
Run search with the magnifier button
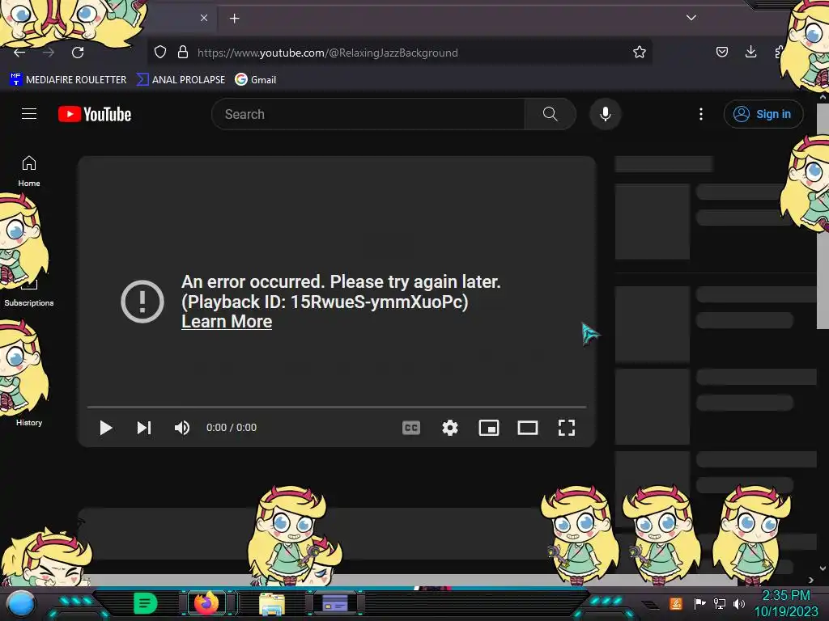[x=550, y=114]
